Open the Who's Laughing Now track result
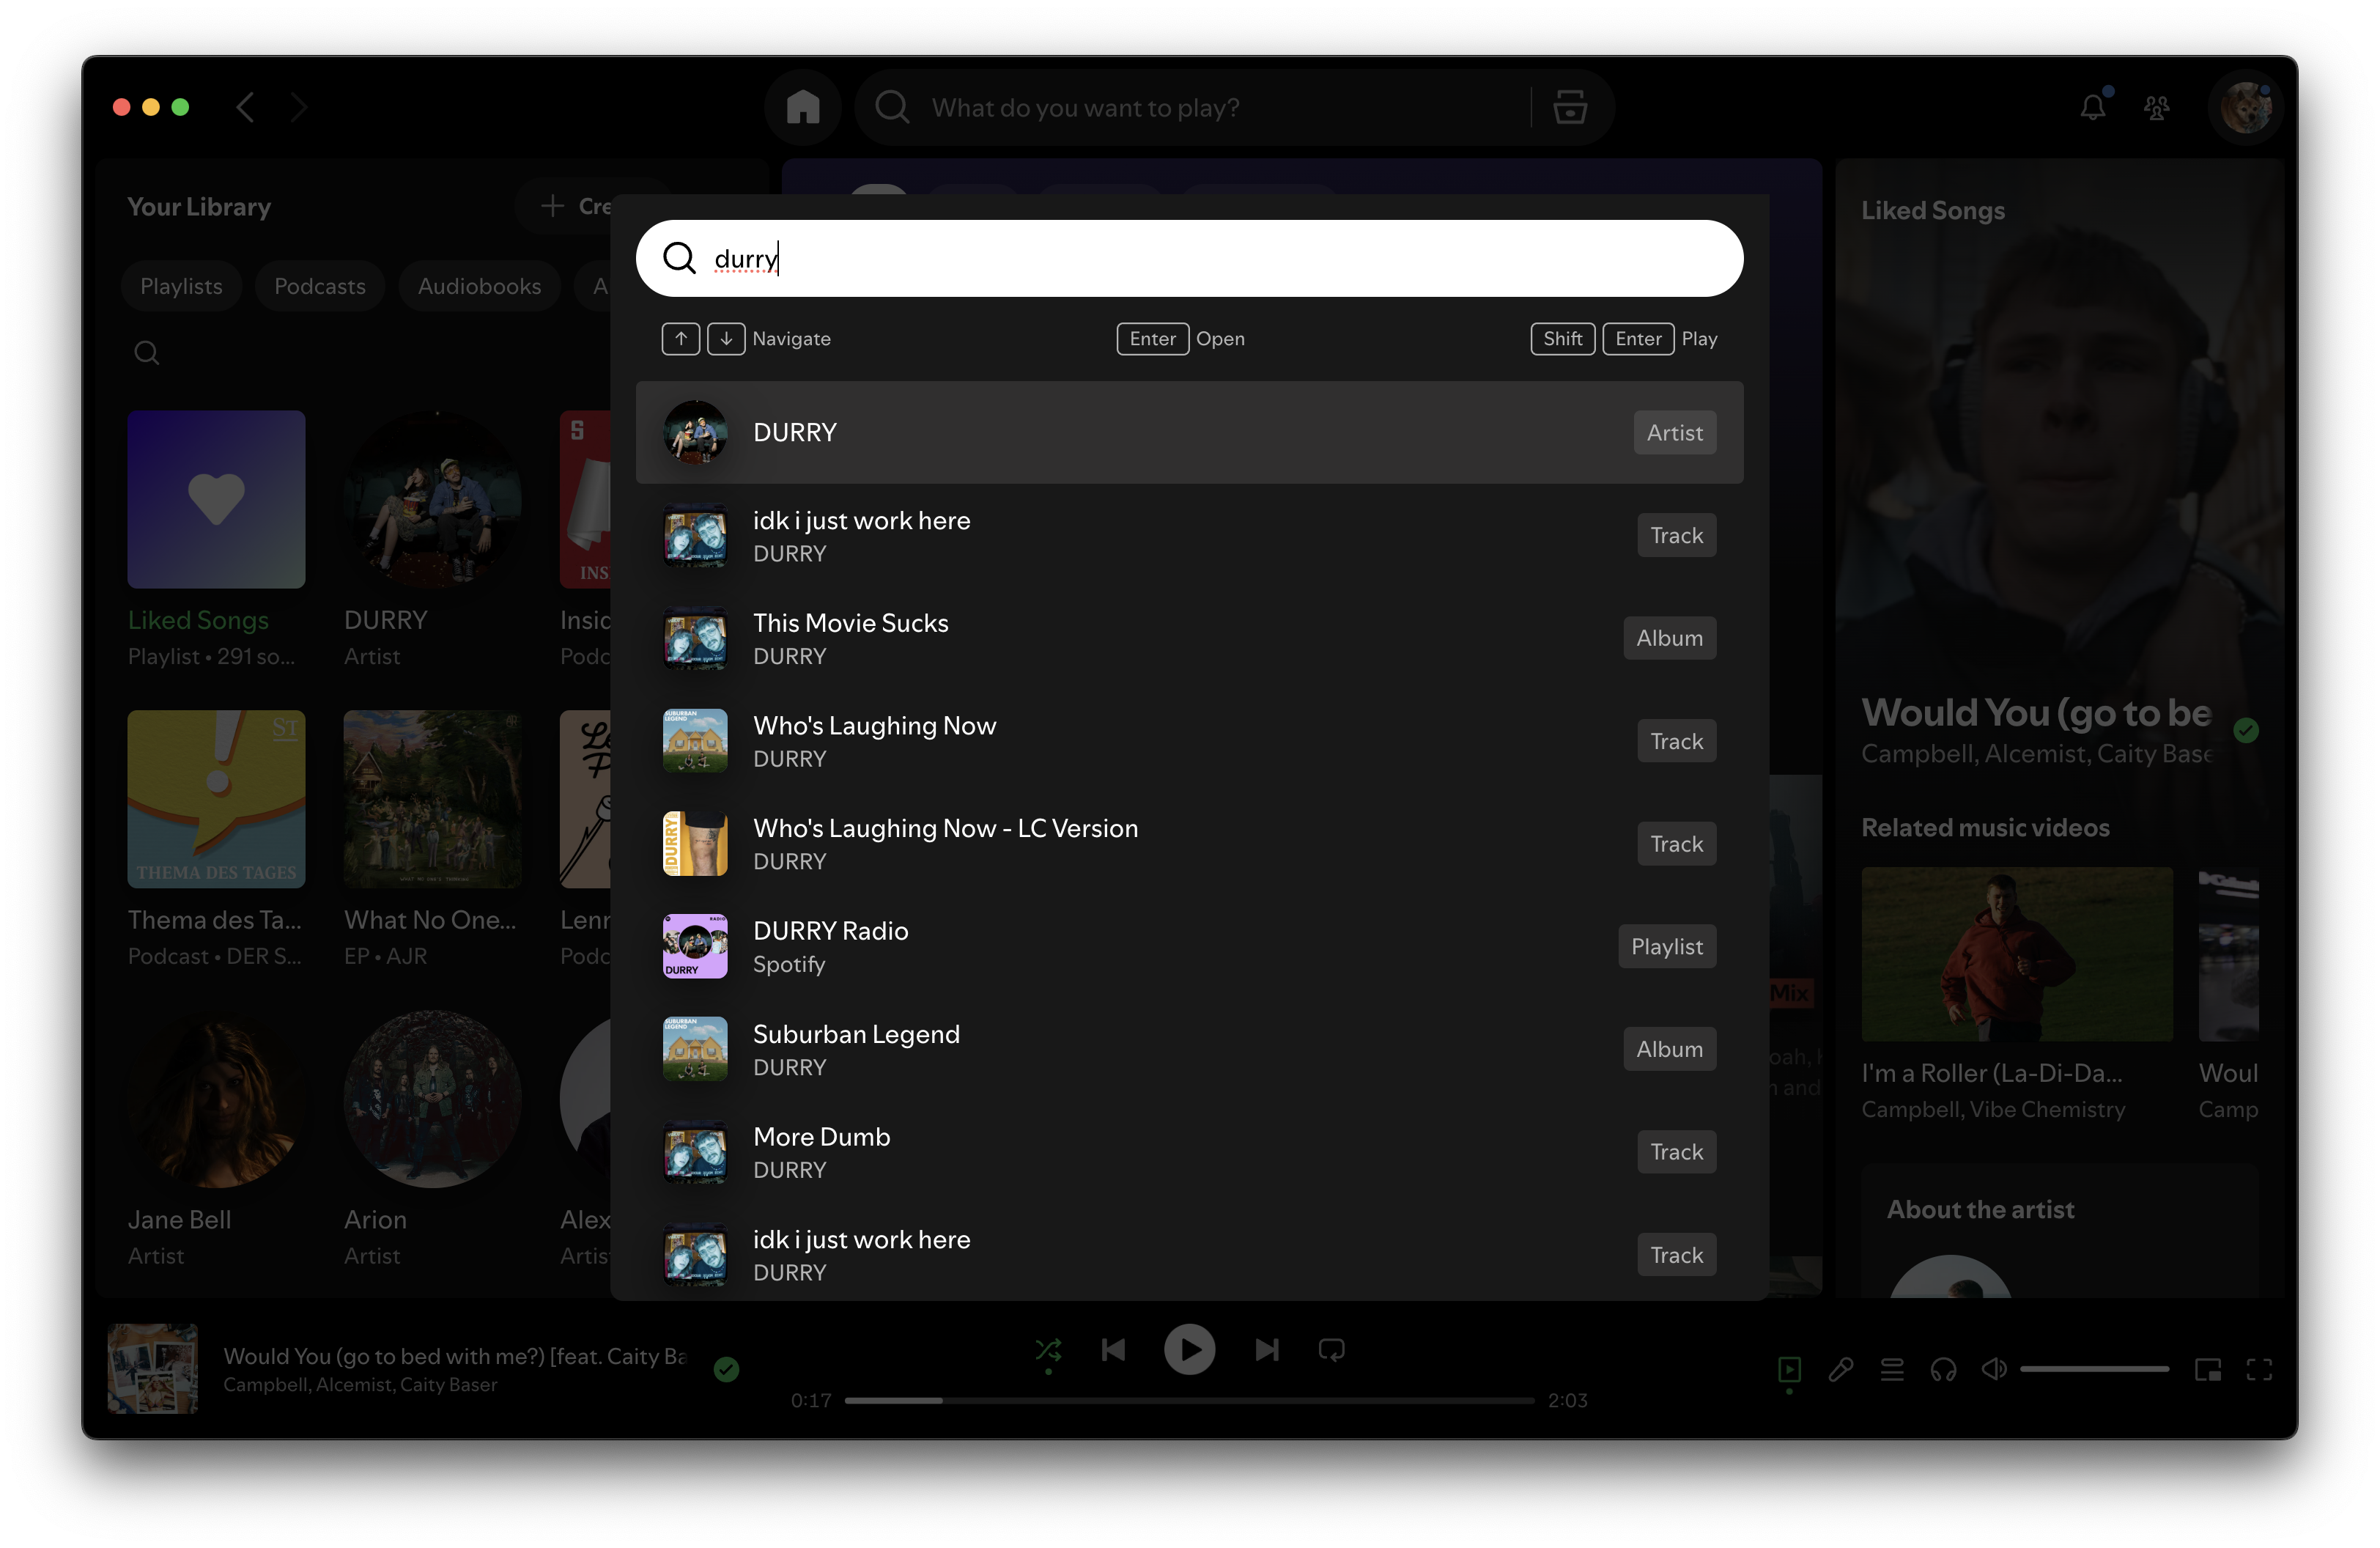The image size is (2380, 1548). coord(1189,741)
